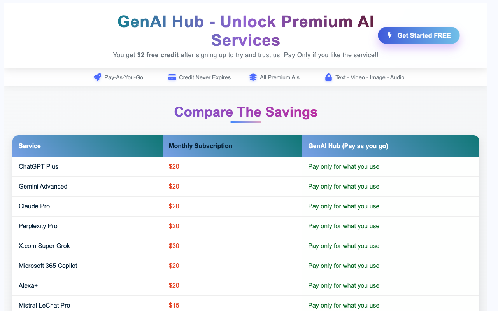Click the Service column header

point(30,146)
